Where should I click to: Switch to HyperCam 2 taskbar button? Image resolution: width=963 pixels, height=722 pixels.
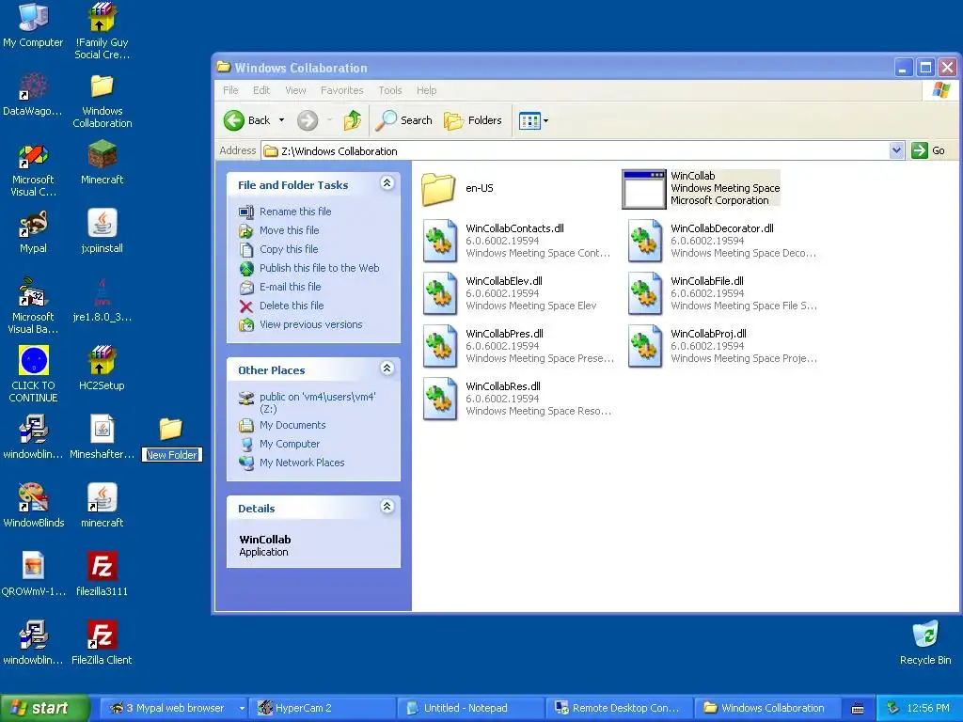point(324,708)
